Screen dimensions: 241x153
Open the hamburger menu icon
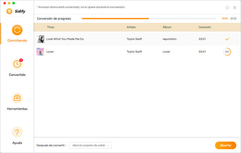pyautogui.click(x=234, y=8)
